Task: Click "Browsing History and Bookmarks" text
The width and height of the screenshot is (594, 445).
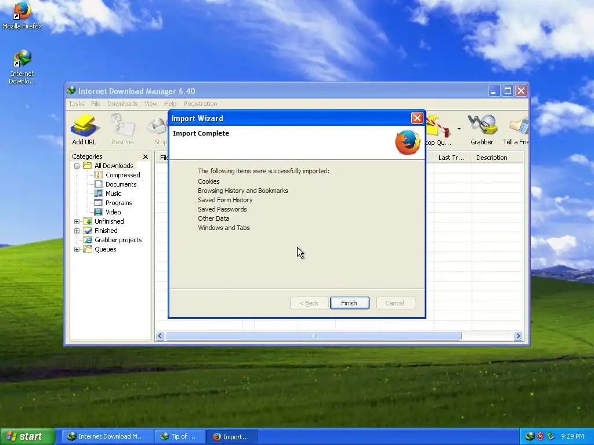Action: tap(243, 191)
